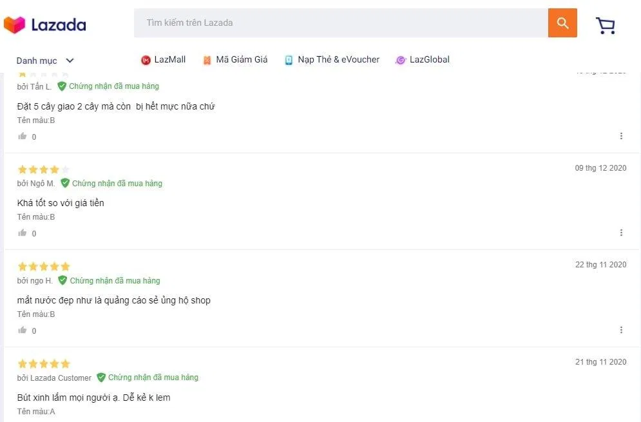Open more options for Tấn L. review

coord(621,136)
